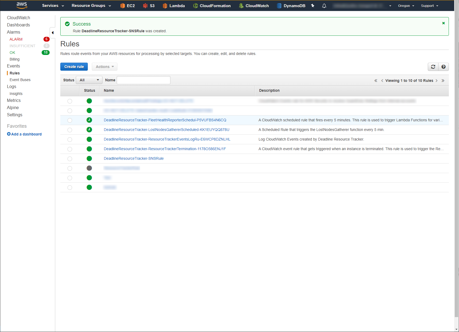Click the pin shortcuts icon
The width and height of the screenshot is (459, 332).
[313, 6]
